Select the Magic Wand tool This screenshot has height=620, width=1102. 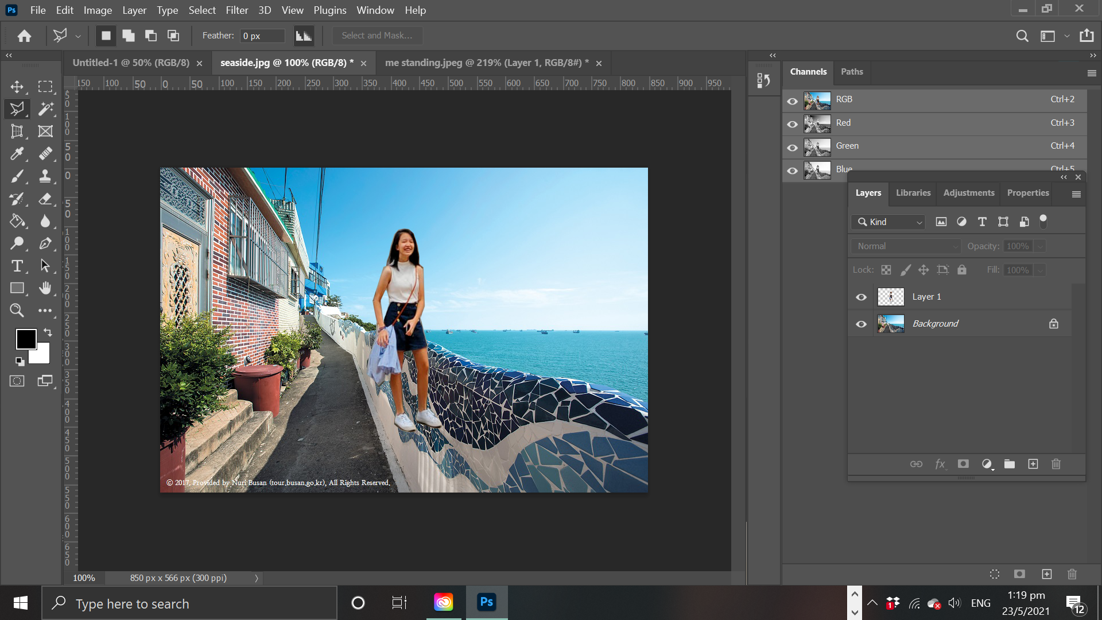(45, 109)
